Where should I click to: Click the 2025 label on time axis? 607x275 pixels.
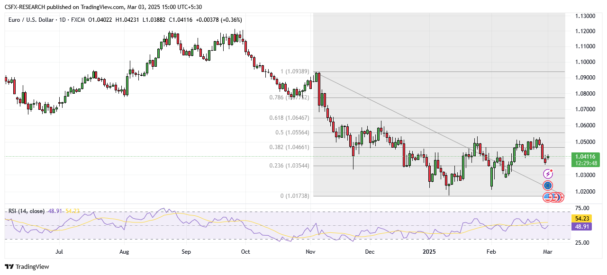click(x=430, y=252)
